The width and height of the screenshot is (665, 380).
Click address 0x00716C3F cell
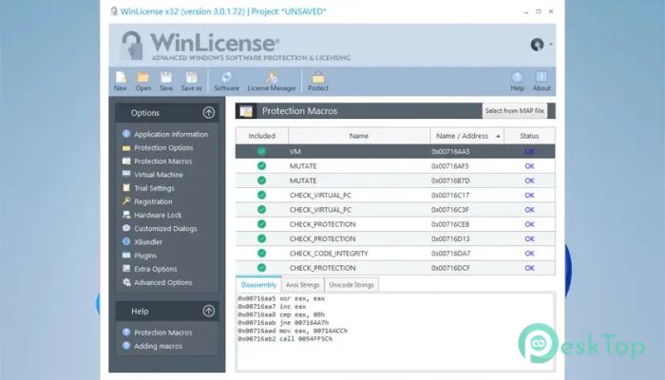pos(450,210)
